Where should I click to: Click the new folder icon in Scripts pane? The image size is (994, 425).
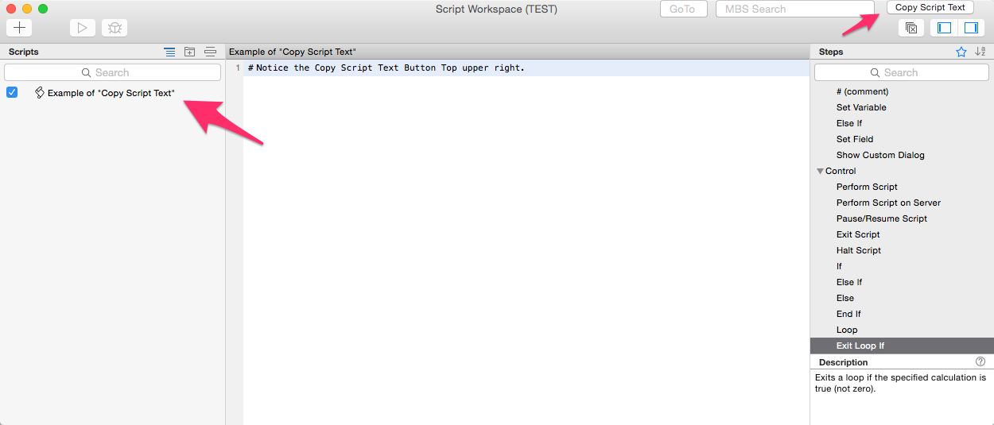[x=189, y=52]
